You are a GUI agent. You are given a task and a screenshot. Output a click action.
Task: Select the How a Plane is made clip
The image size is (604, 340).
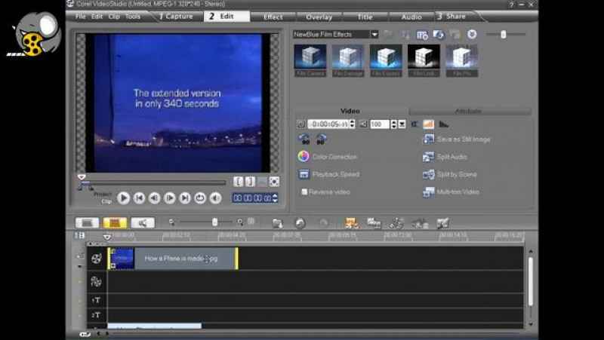[x=173, y=258]
